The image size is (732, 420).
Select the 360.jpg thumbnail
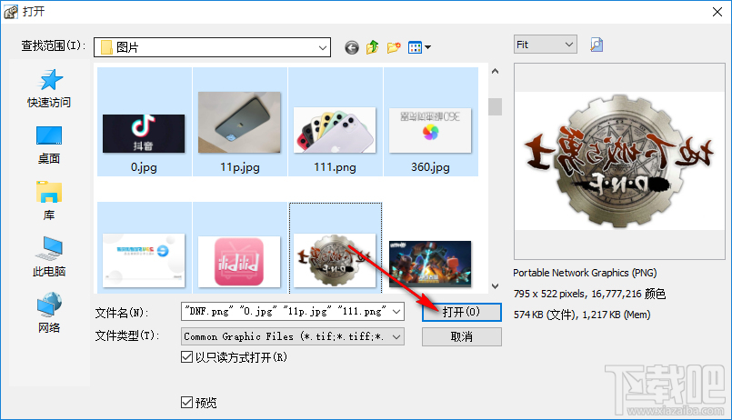coord(430,130)
